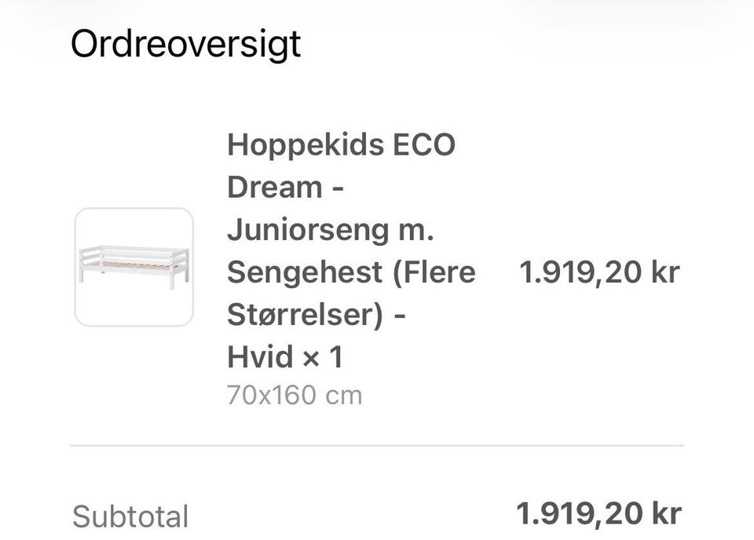Click the word "Dream" in product name
Screen dimensions: 754x540
click(275, 188)
